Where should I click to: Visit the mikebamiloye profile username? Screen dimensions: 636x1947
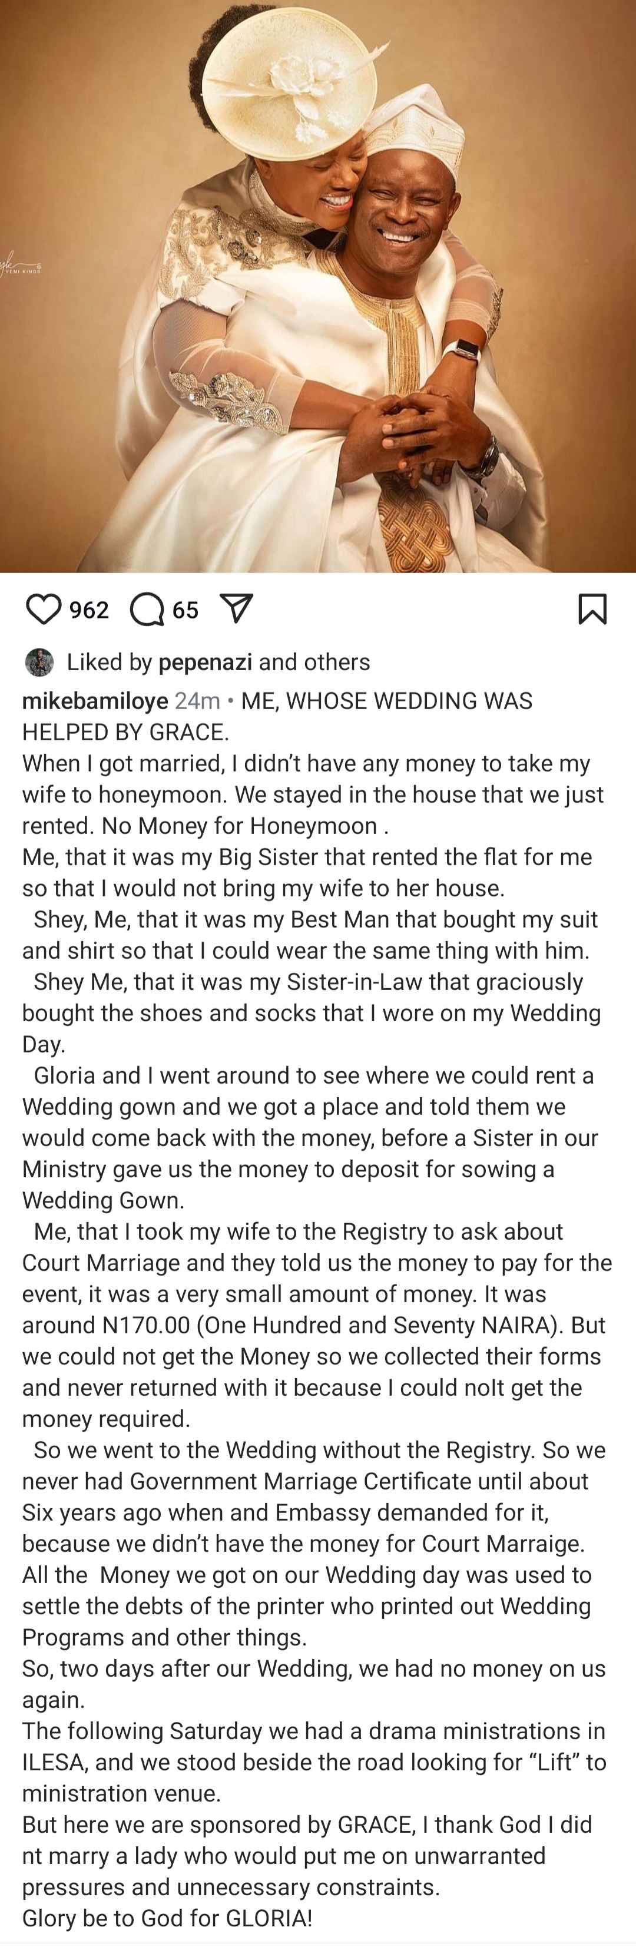coord(95,701)
